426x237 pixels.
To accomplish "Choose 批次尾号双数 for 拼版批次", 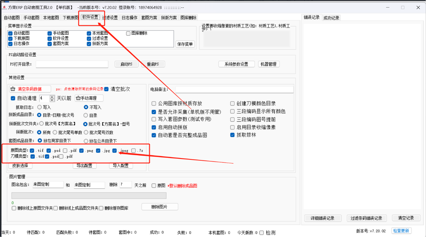I will click(86, 132).
